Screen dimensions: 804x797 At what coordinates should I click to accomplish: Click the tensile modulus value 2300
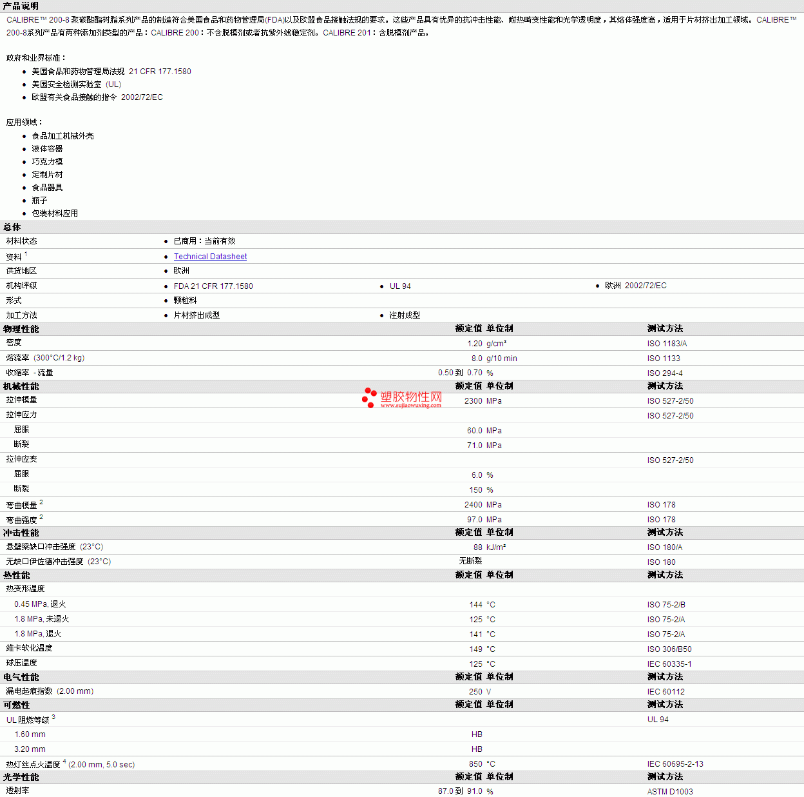(x=474, y=401)
